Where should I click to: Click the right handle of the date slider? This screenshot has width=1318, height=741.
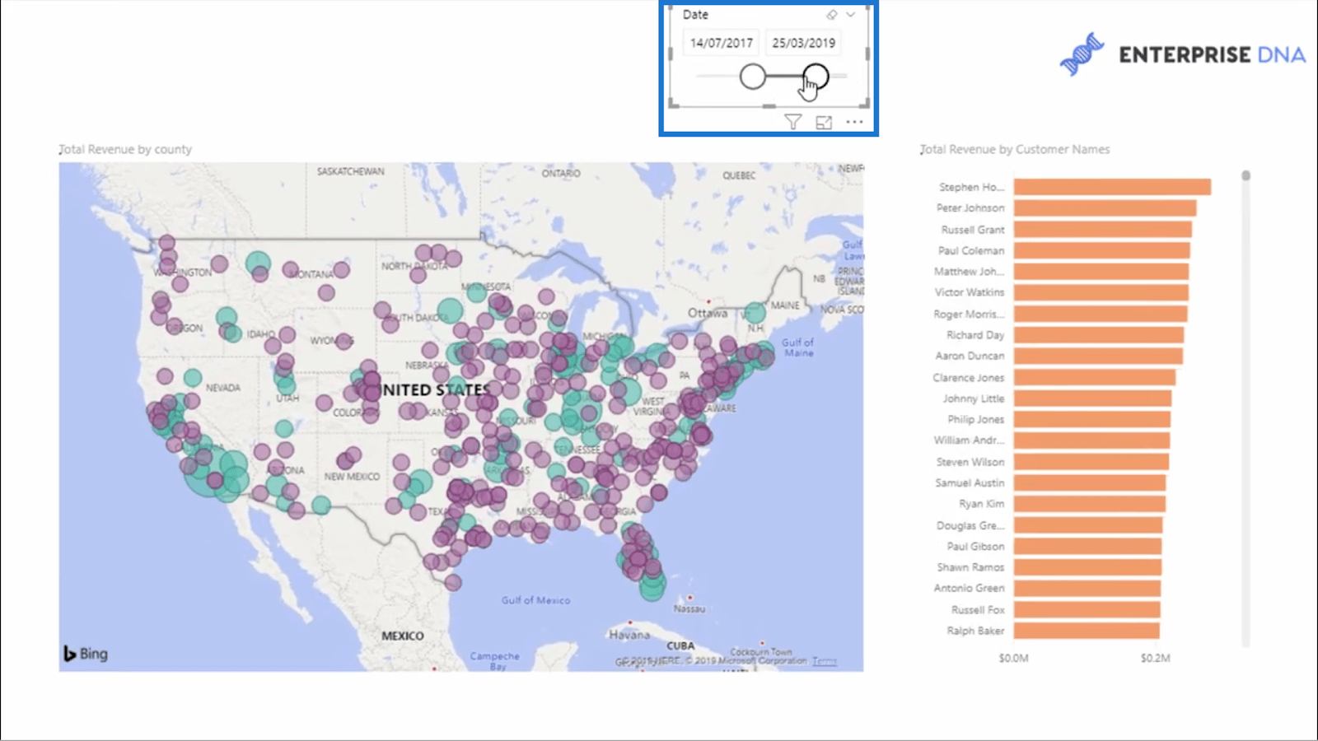(x=816, y=77)
